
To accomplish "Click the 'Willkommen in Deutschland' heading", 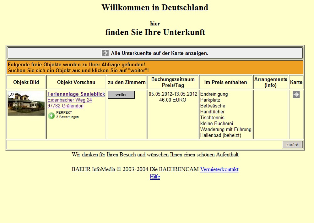I will coord(155,8).
